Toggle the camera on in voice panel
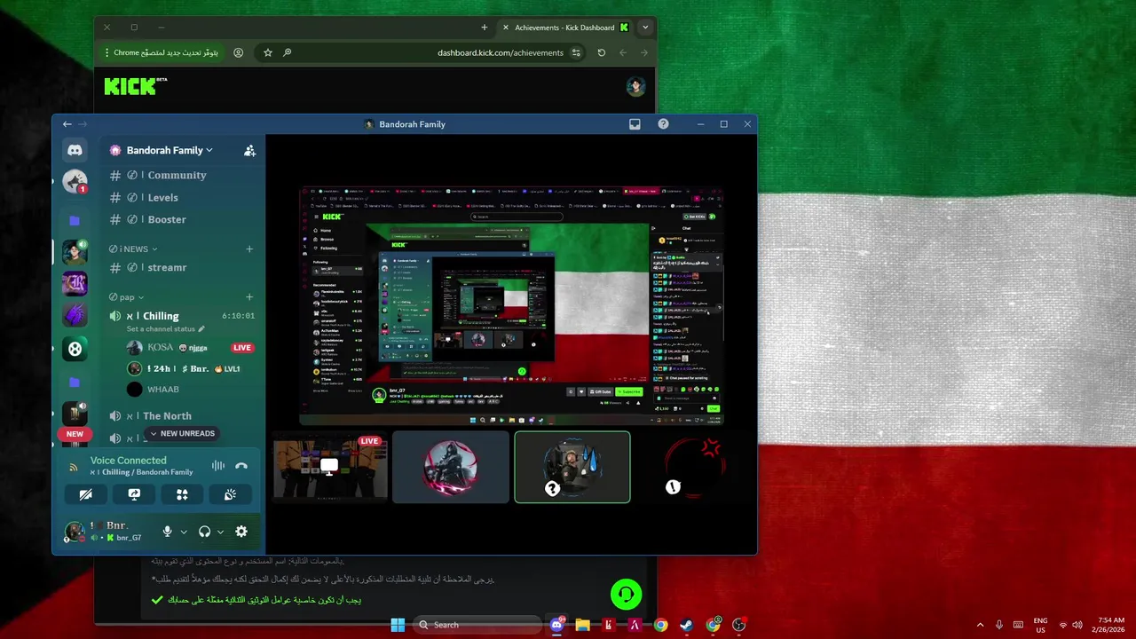This screenshot has width=1136, height=639. 86,494
